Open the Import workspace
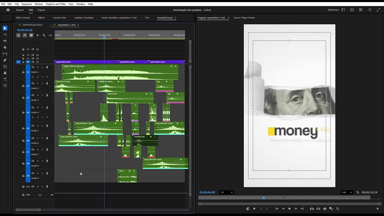Image resolution: width=384 pixels, height=216 pixels. [20, 10]
